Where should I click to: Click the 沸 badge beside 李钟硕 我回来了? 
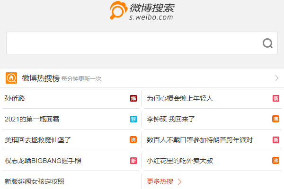coord(275,119)
